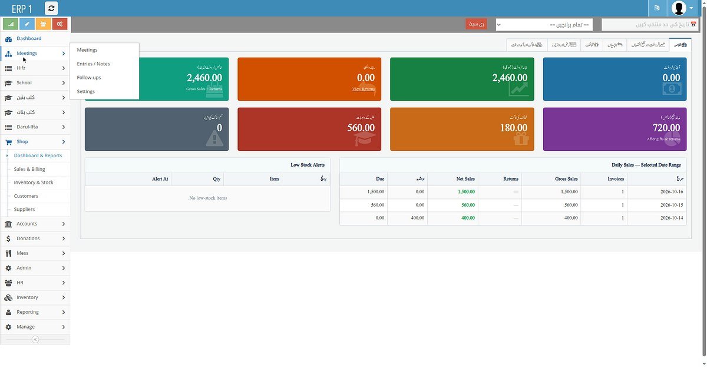
Task: Open Sales & Billing under Shop
Action: [x=29, y=169]
